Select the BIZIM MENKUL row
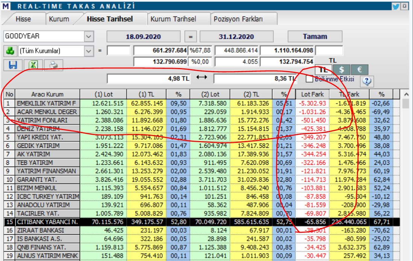Screen dimensions: 413x261 click(x=47, y=188)
